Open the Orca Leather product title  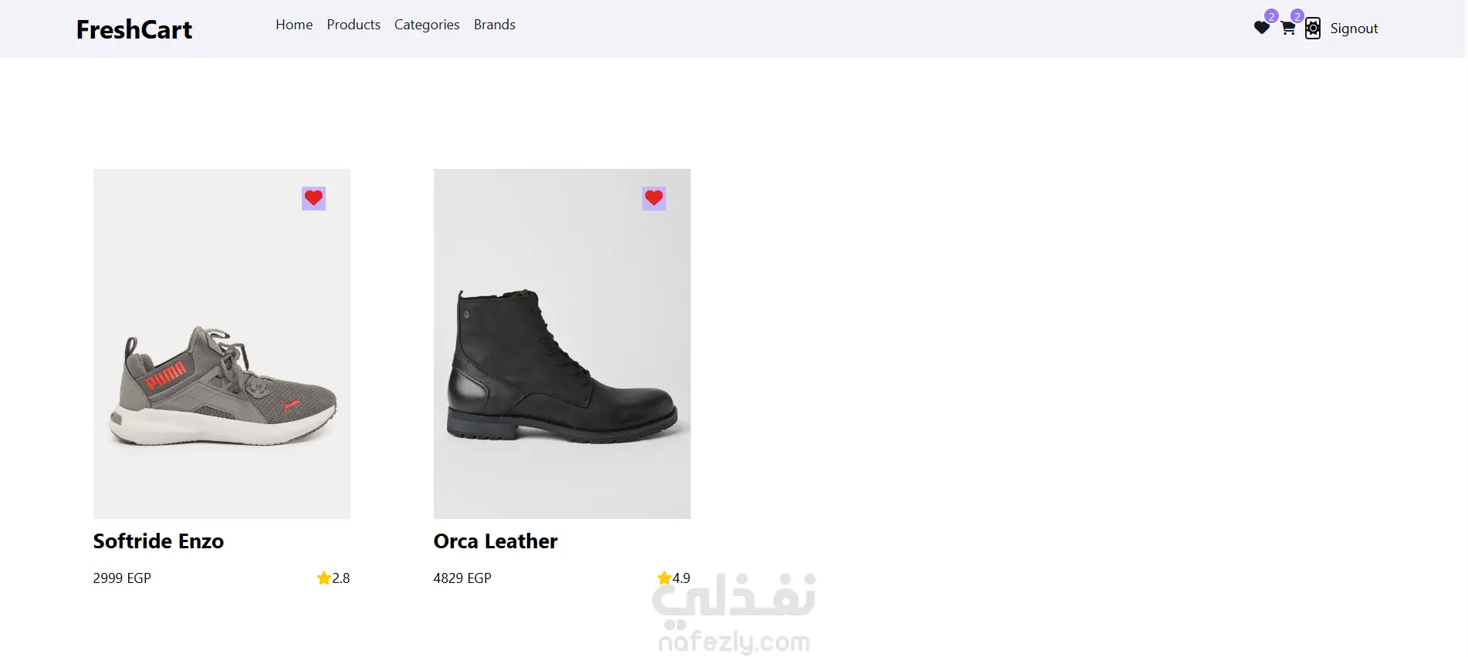coord(496,541)
